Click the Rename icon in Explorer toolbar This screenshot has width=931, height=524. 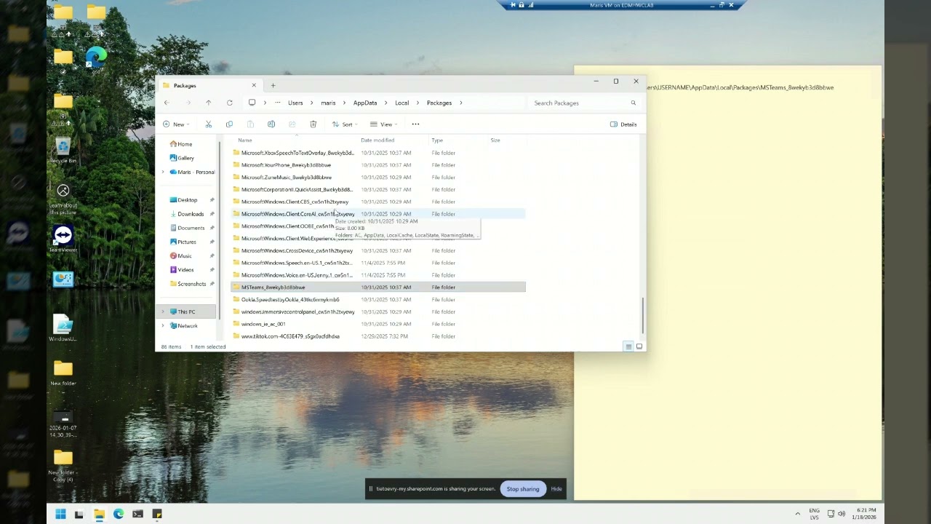271,124
